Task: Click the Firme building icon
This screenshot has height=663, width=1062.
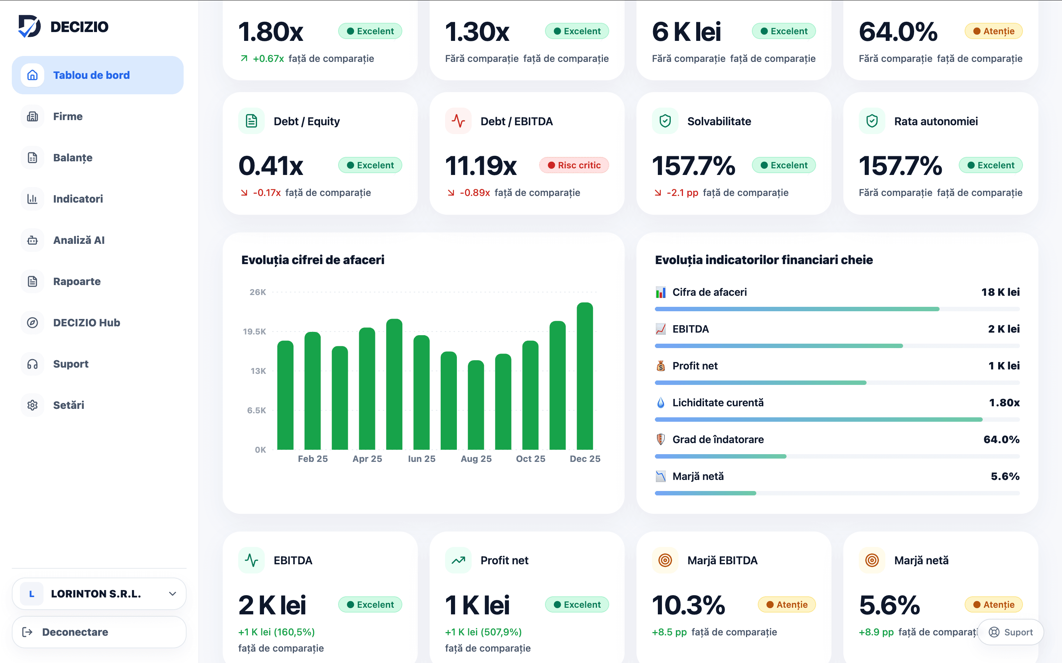Action: [x=32, y=117]
